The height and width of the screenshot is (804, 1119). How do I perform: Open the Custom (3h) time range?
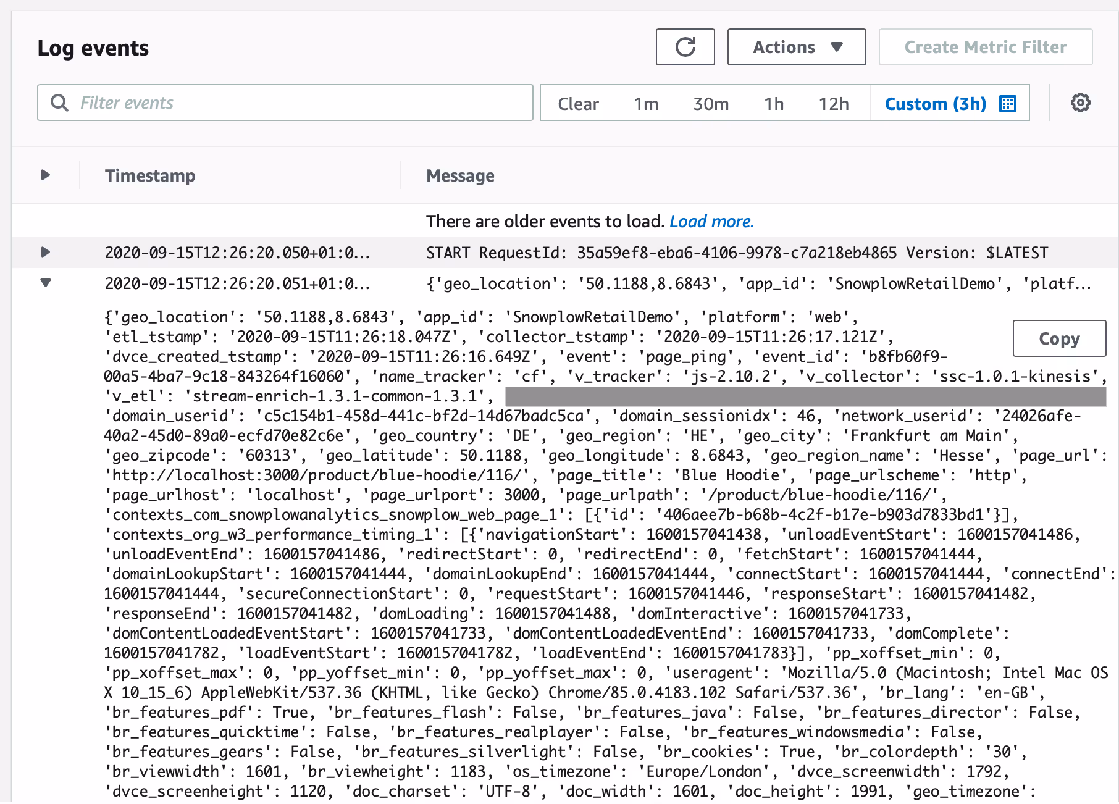[x=950, y=103]
